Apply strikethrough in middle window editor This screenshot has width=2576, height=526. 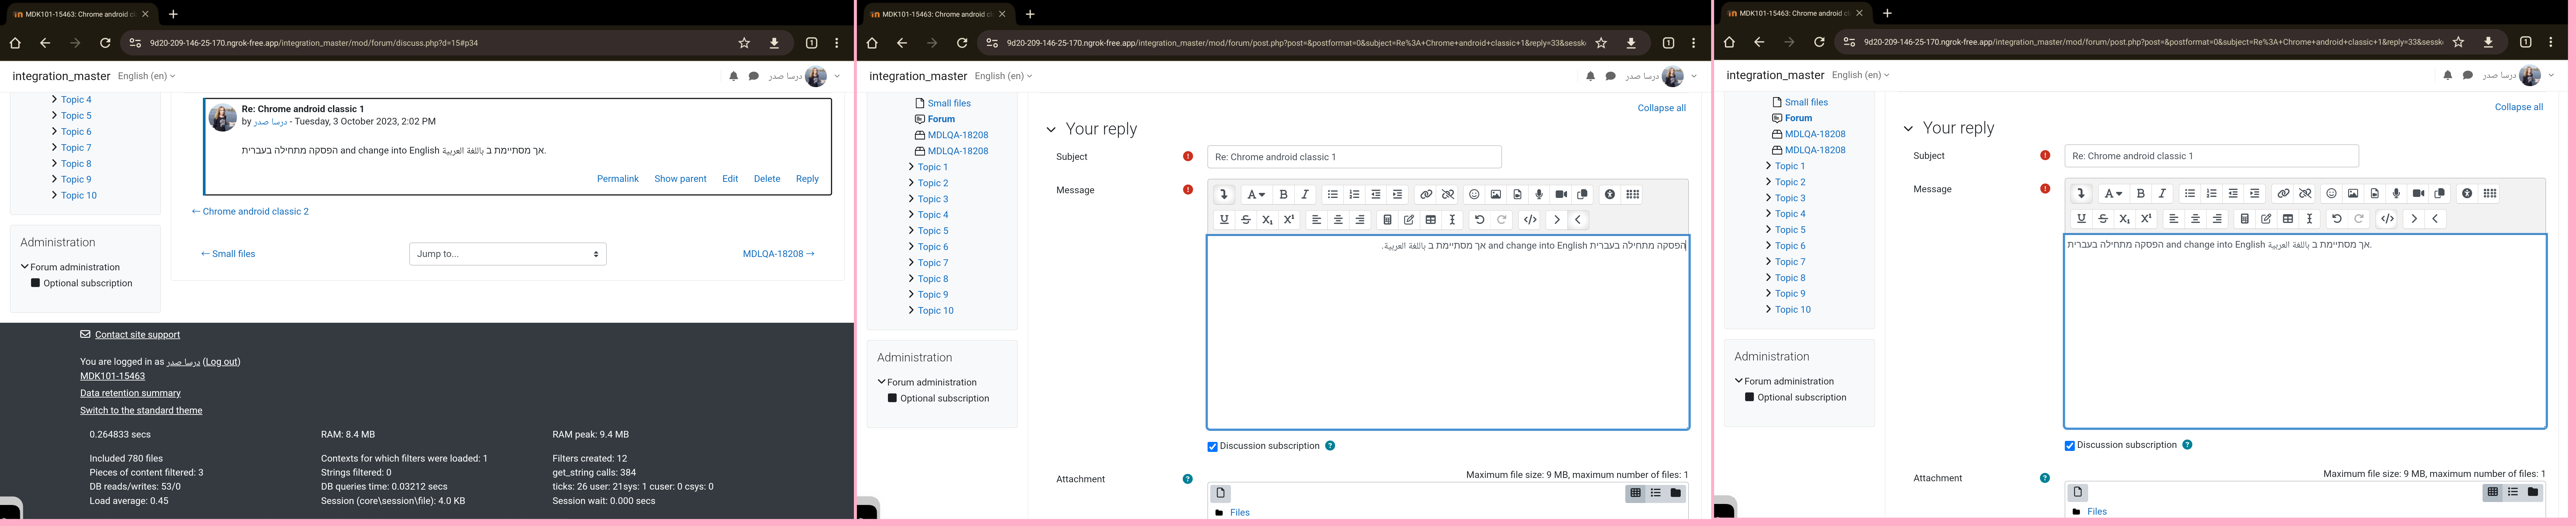point(1246,220)
